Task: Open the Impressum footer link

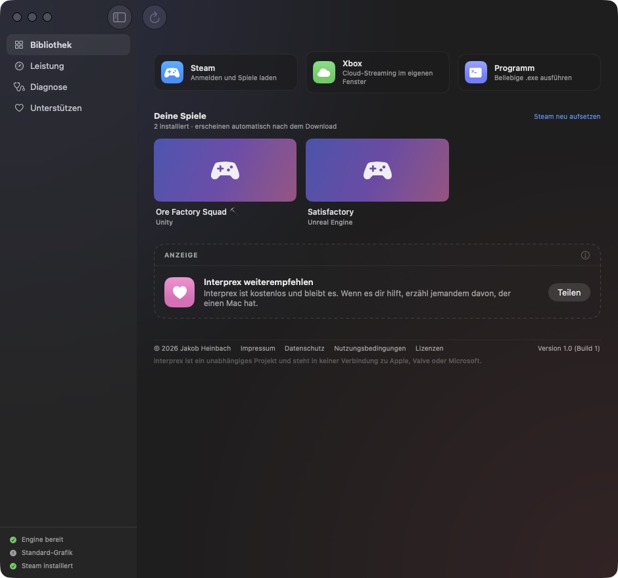Action: tap(258, 349)
